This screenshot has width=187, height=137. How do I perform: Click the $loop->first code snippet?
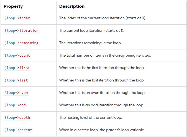17,68
